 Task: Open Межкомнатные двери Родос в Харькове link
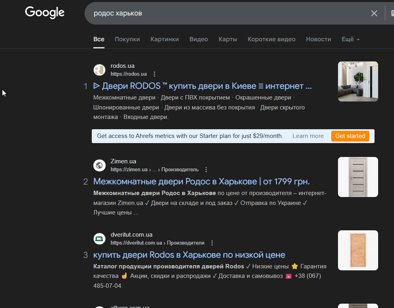(x=201, y=181)
